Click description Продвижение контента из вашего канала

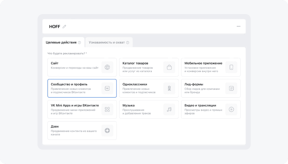(74, 133)
